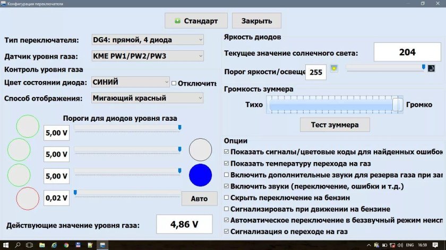
Task: Open the Цвет состоянии диода dropdown
Action: coord(130,82)
